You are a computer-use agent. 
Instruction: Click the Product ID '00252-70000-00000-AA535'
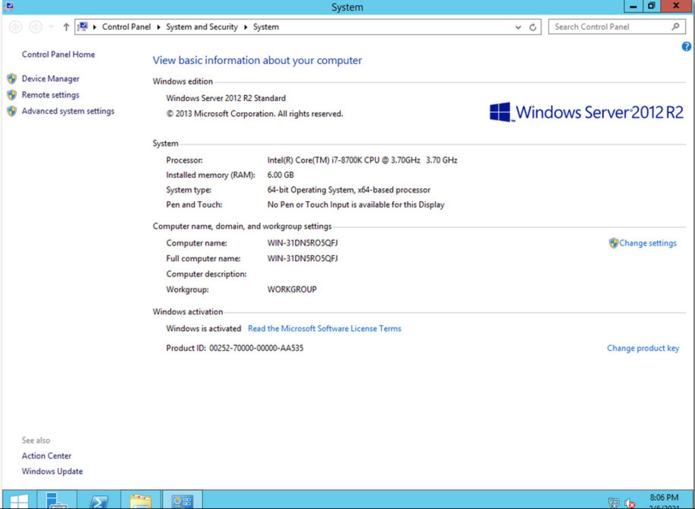(256, 348)
